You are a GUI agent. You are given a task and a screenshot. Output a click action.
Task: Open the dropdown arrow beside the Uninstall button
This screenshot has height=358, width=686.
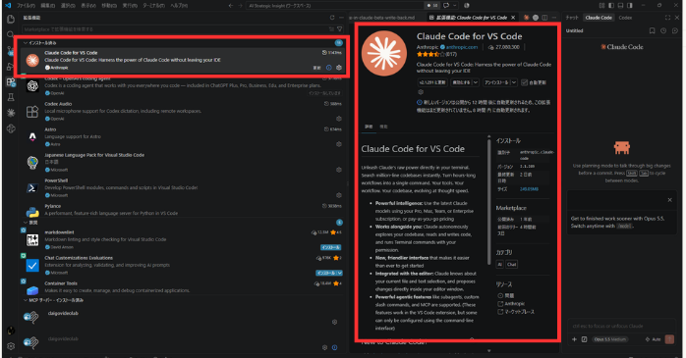click(514, 82)
